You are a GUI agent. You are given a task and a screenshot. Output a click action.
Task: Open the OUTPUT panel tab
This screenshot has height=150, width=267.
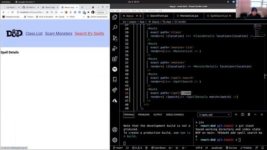coord(158,115)
